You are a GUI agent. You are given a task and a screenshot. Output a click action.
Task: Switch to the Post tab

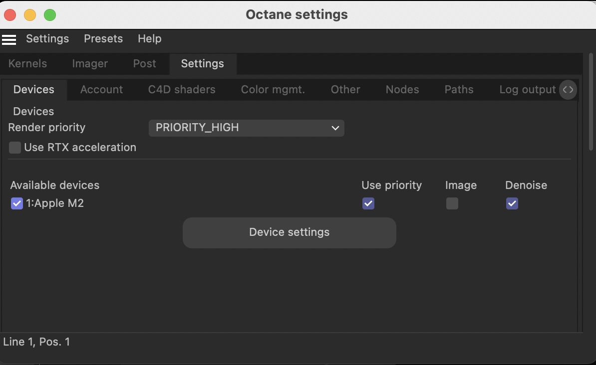pyautogui.click(x=145, y=64)
